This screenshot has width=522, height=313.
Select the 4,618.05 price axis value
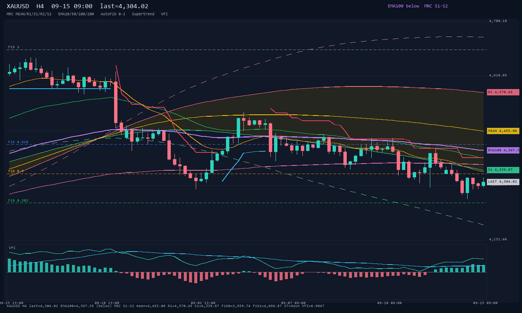[x=498, y=75]
